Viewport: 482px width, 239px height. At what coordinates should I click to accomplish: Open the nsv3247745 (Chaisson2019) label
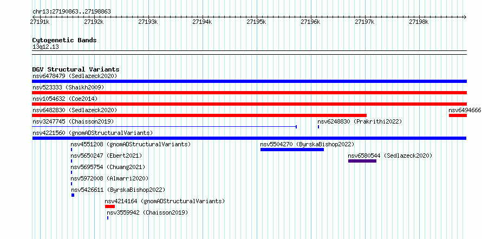[x=73, y=121]
